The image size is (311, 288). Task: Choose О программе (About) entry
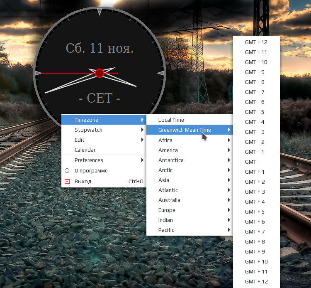104,170
